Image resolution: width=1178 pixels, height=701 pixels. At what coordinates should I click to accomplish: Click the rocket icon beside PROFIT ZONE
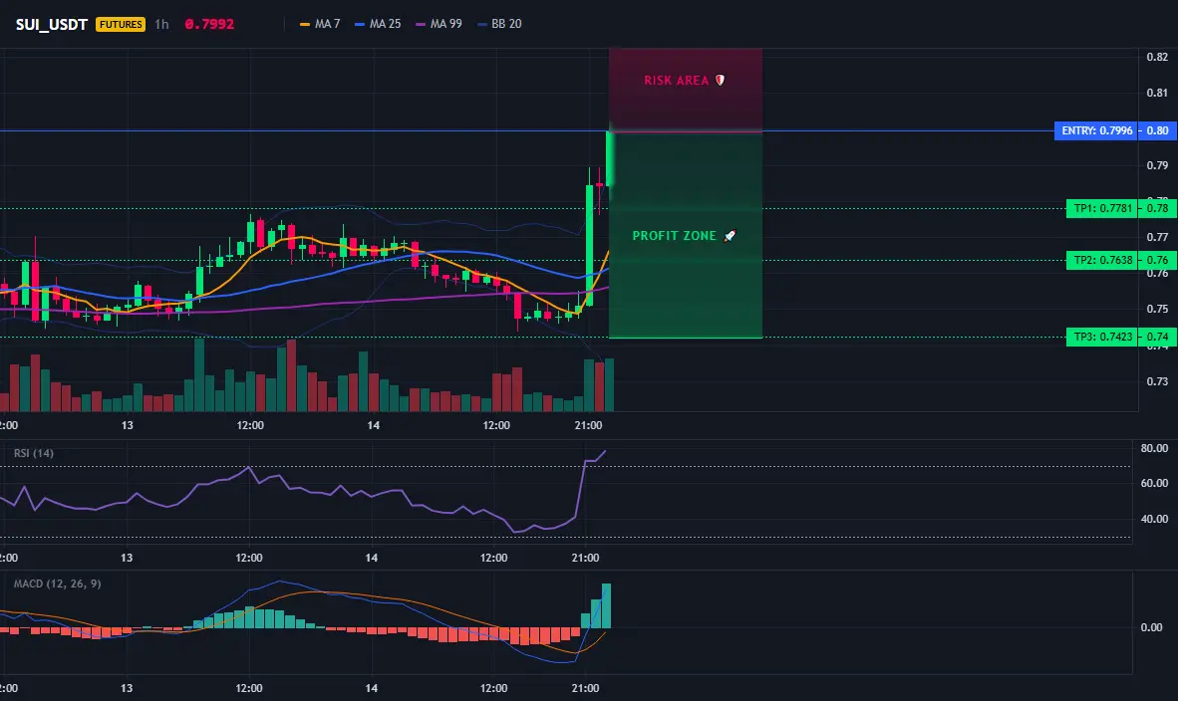click(730, 236)
